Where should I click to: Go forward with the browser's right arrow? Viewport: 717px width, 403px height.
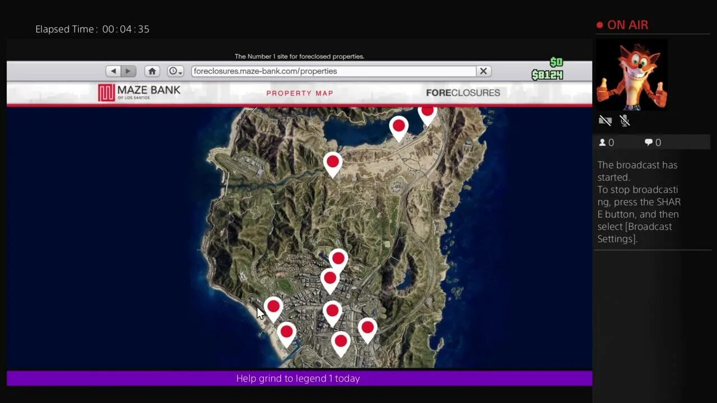pos(128,71)
